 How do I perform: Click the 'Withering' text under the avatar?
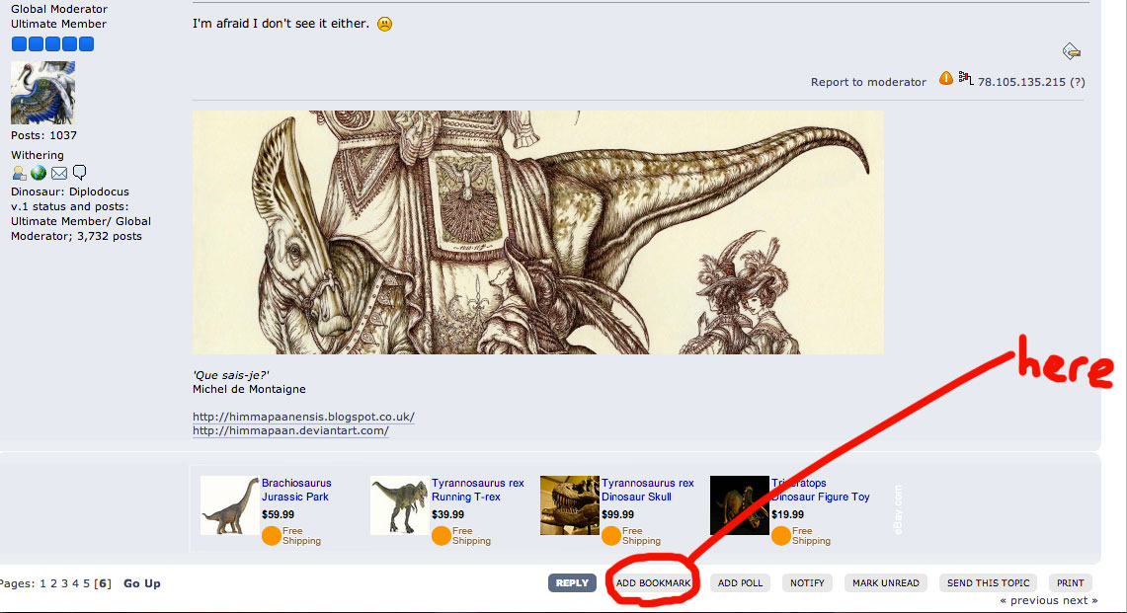pyautogui.click(x=38, y=155)
